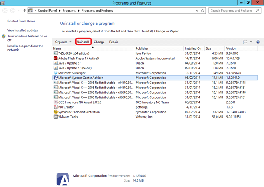Image resolution: width=264 pixels, height=187 pixels.
Task: Go up one level with up arrow
Action: [x=24, y=11]
